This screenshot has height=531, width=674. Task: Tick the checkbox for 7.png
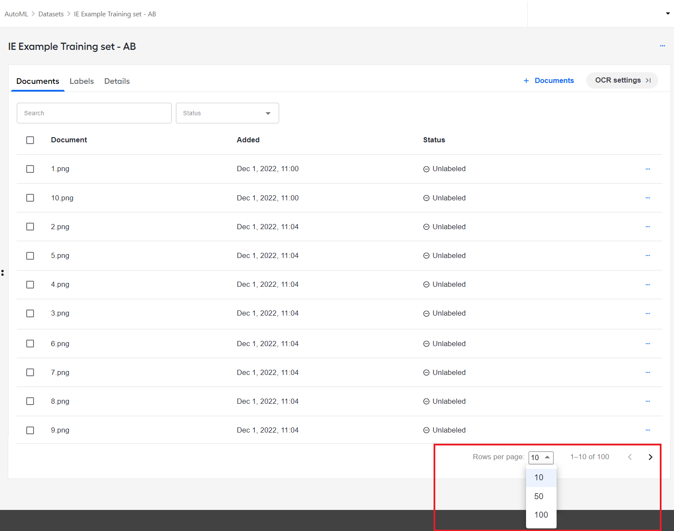[x=30, y=372]
